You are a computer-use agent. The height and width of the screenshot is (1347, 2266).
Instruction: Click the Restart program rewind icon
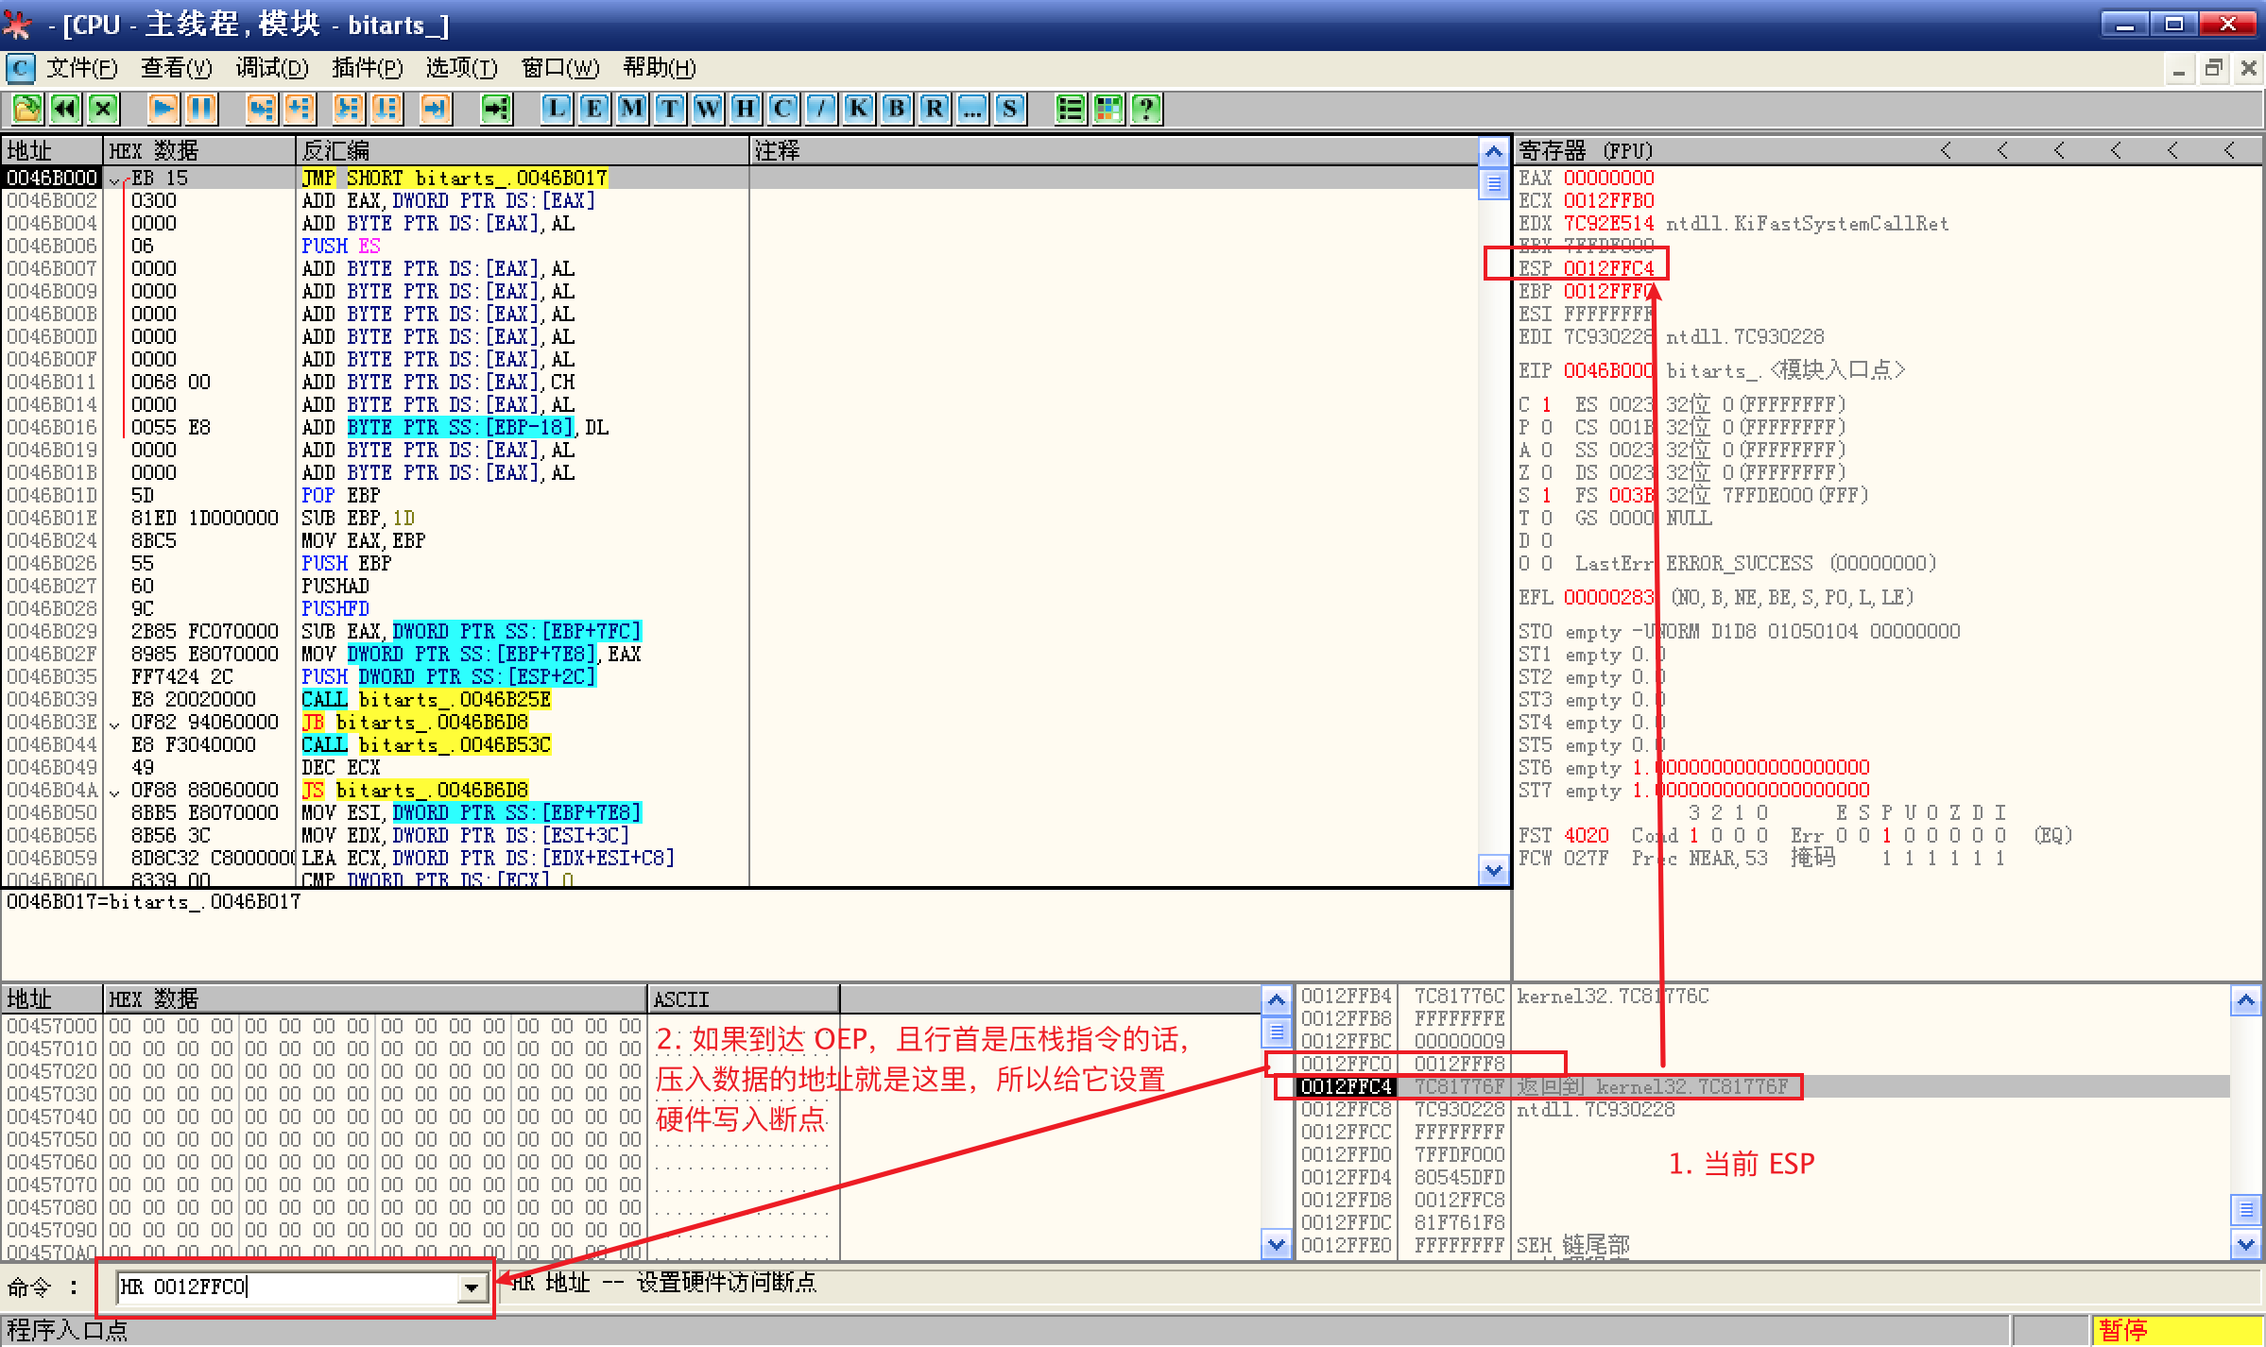tap(64, 109)
